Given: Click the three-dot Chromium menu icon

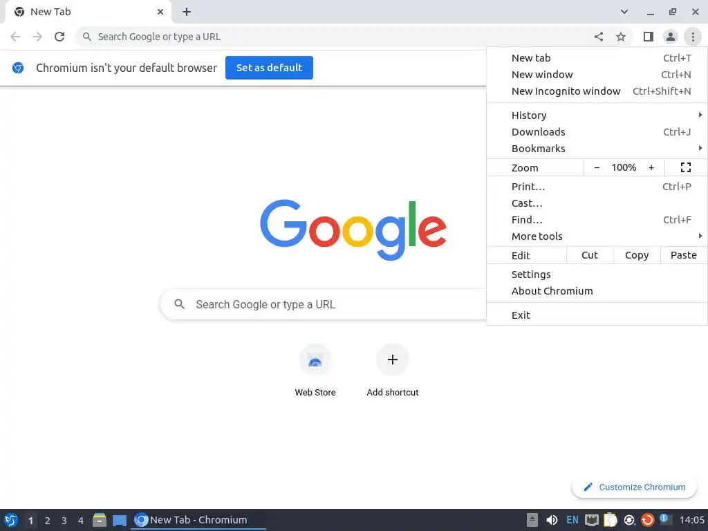Looking at the screenshot, I should click(693, 37).
